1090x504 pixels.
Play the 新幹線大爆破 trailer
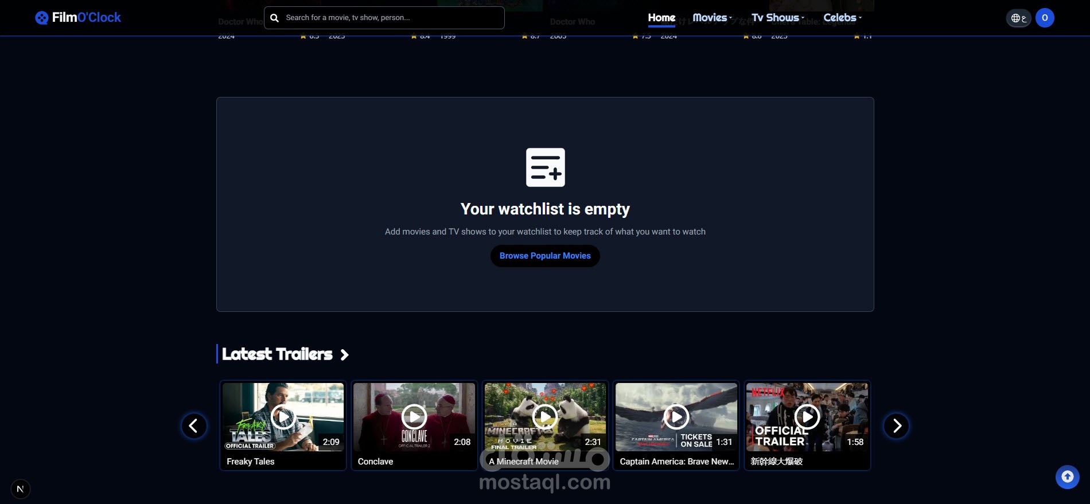pos(807,417)
